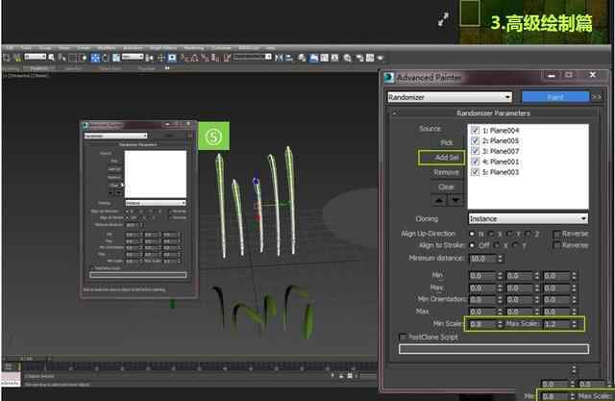Click the >> button next to Paint
The height and width of the screenshot is (401, 615).
596,97
